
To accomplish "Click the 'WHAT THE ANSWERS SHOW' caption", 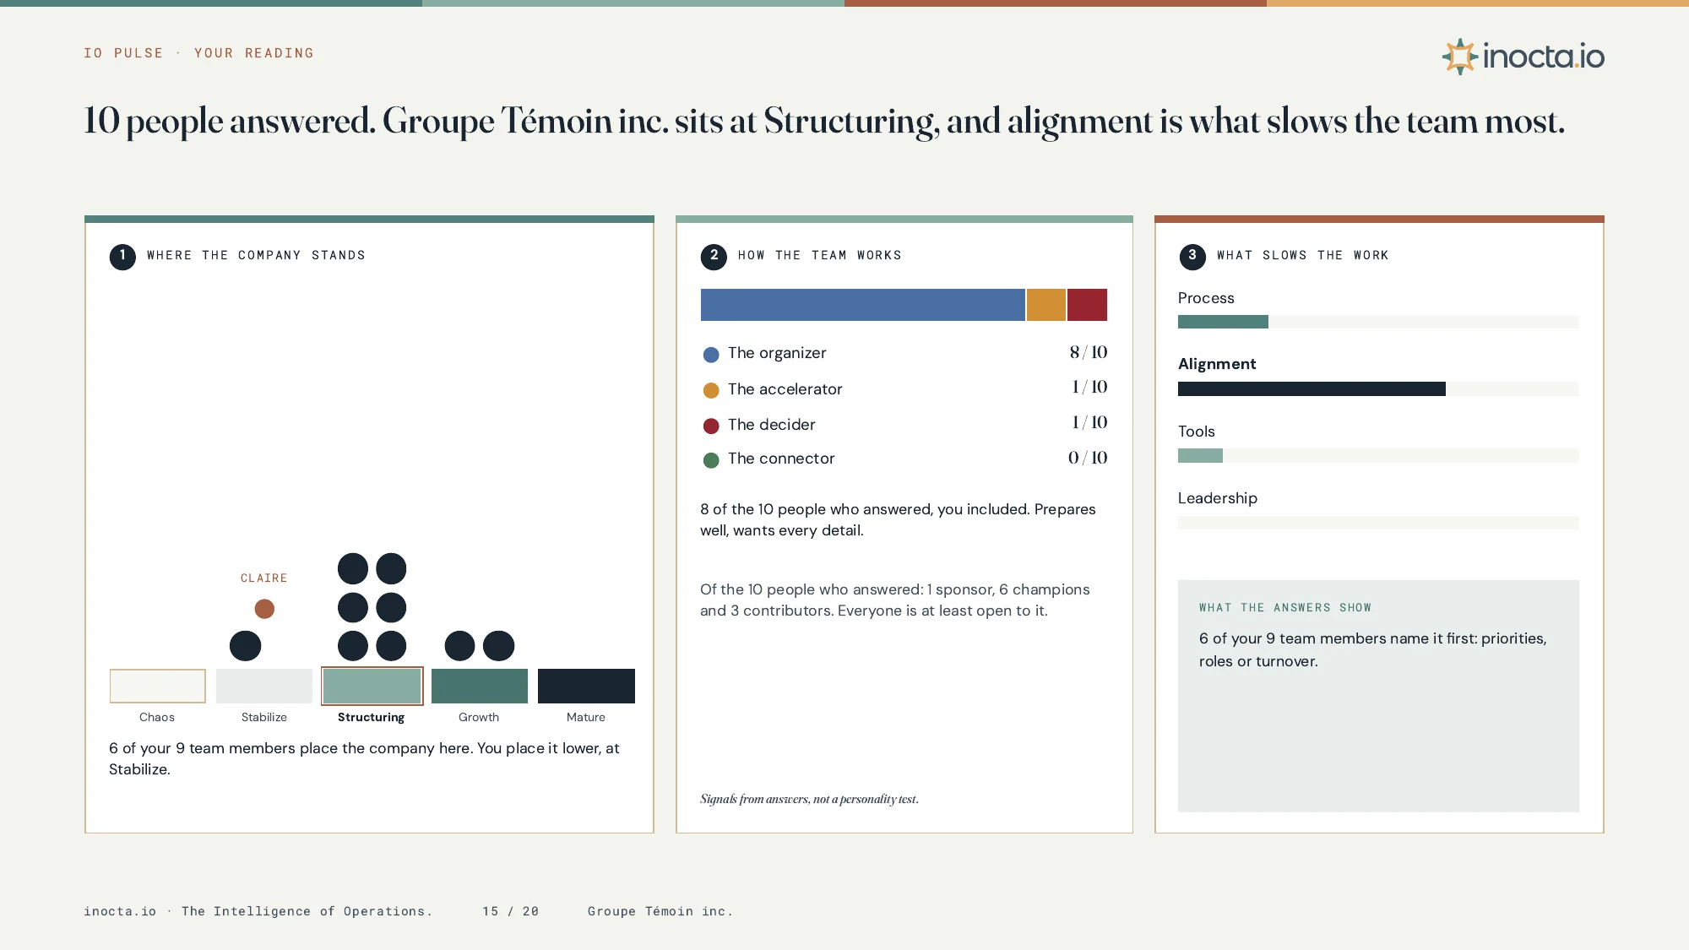I will (x=1285, y=608).
